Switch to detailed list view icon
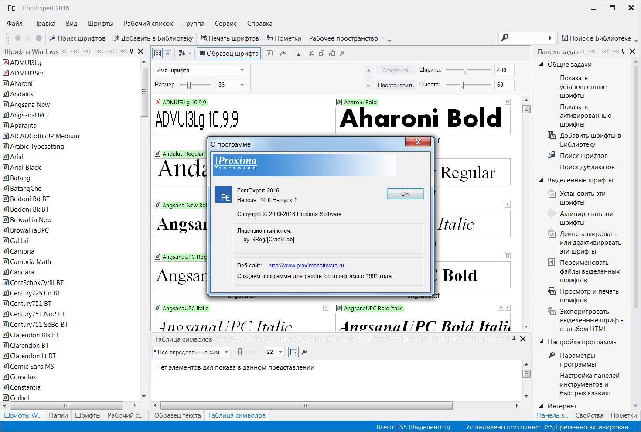 coord(168,53)
